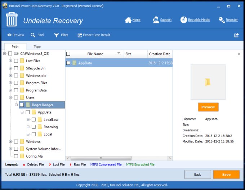Check the ProgramData checkbox
Image resolution: width=245 pixels, height=190 pixels.
tap(16, 90)
